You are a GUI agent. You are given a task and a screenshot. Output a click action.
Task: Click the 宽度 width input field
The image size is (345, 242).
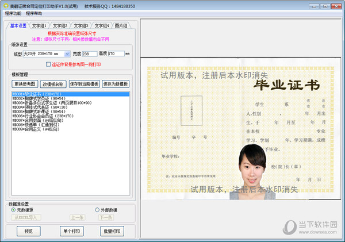point(89,54)
